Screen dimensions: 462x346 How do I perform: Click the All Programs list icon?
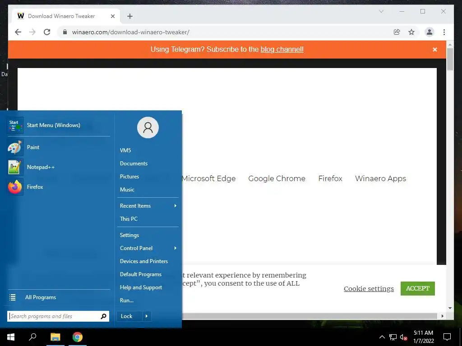12,297
